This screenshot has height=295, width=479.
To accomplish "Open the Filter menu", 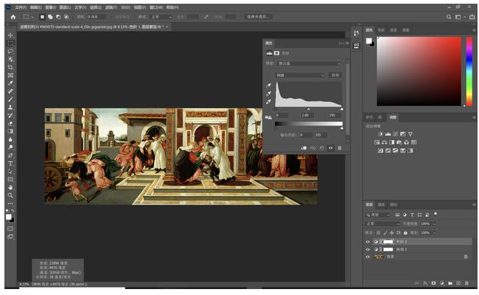I will [111, 7].
